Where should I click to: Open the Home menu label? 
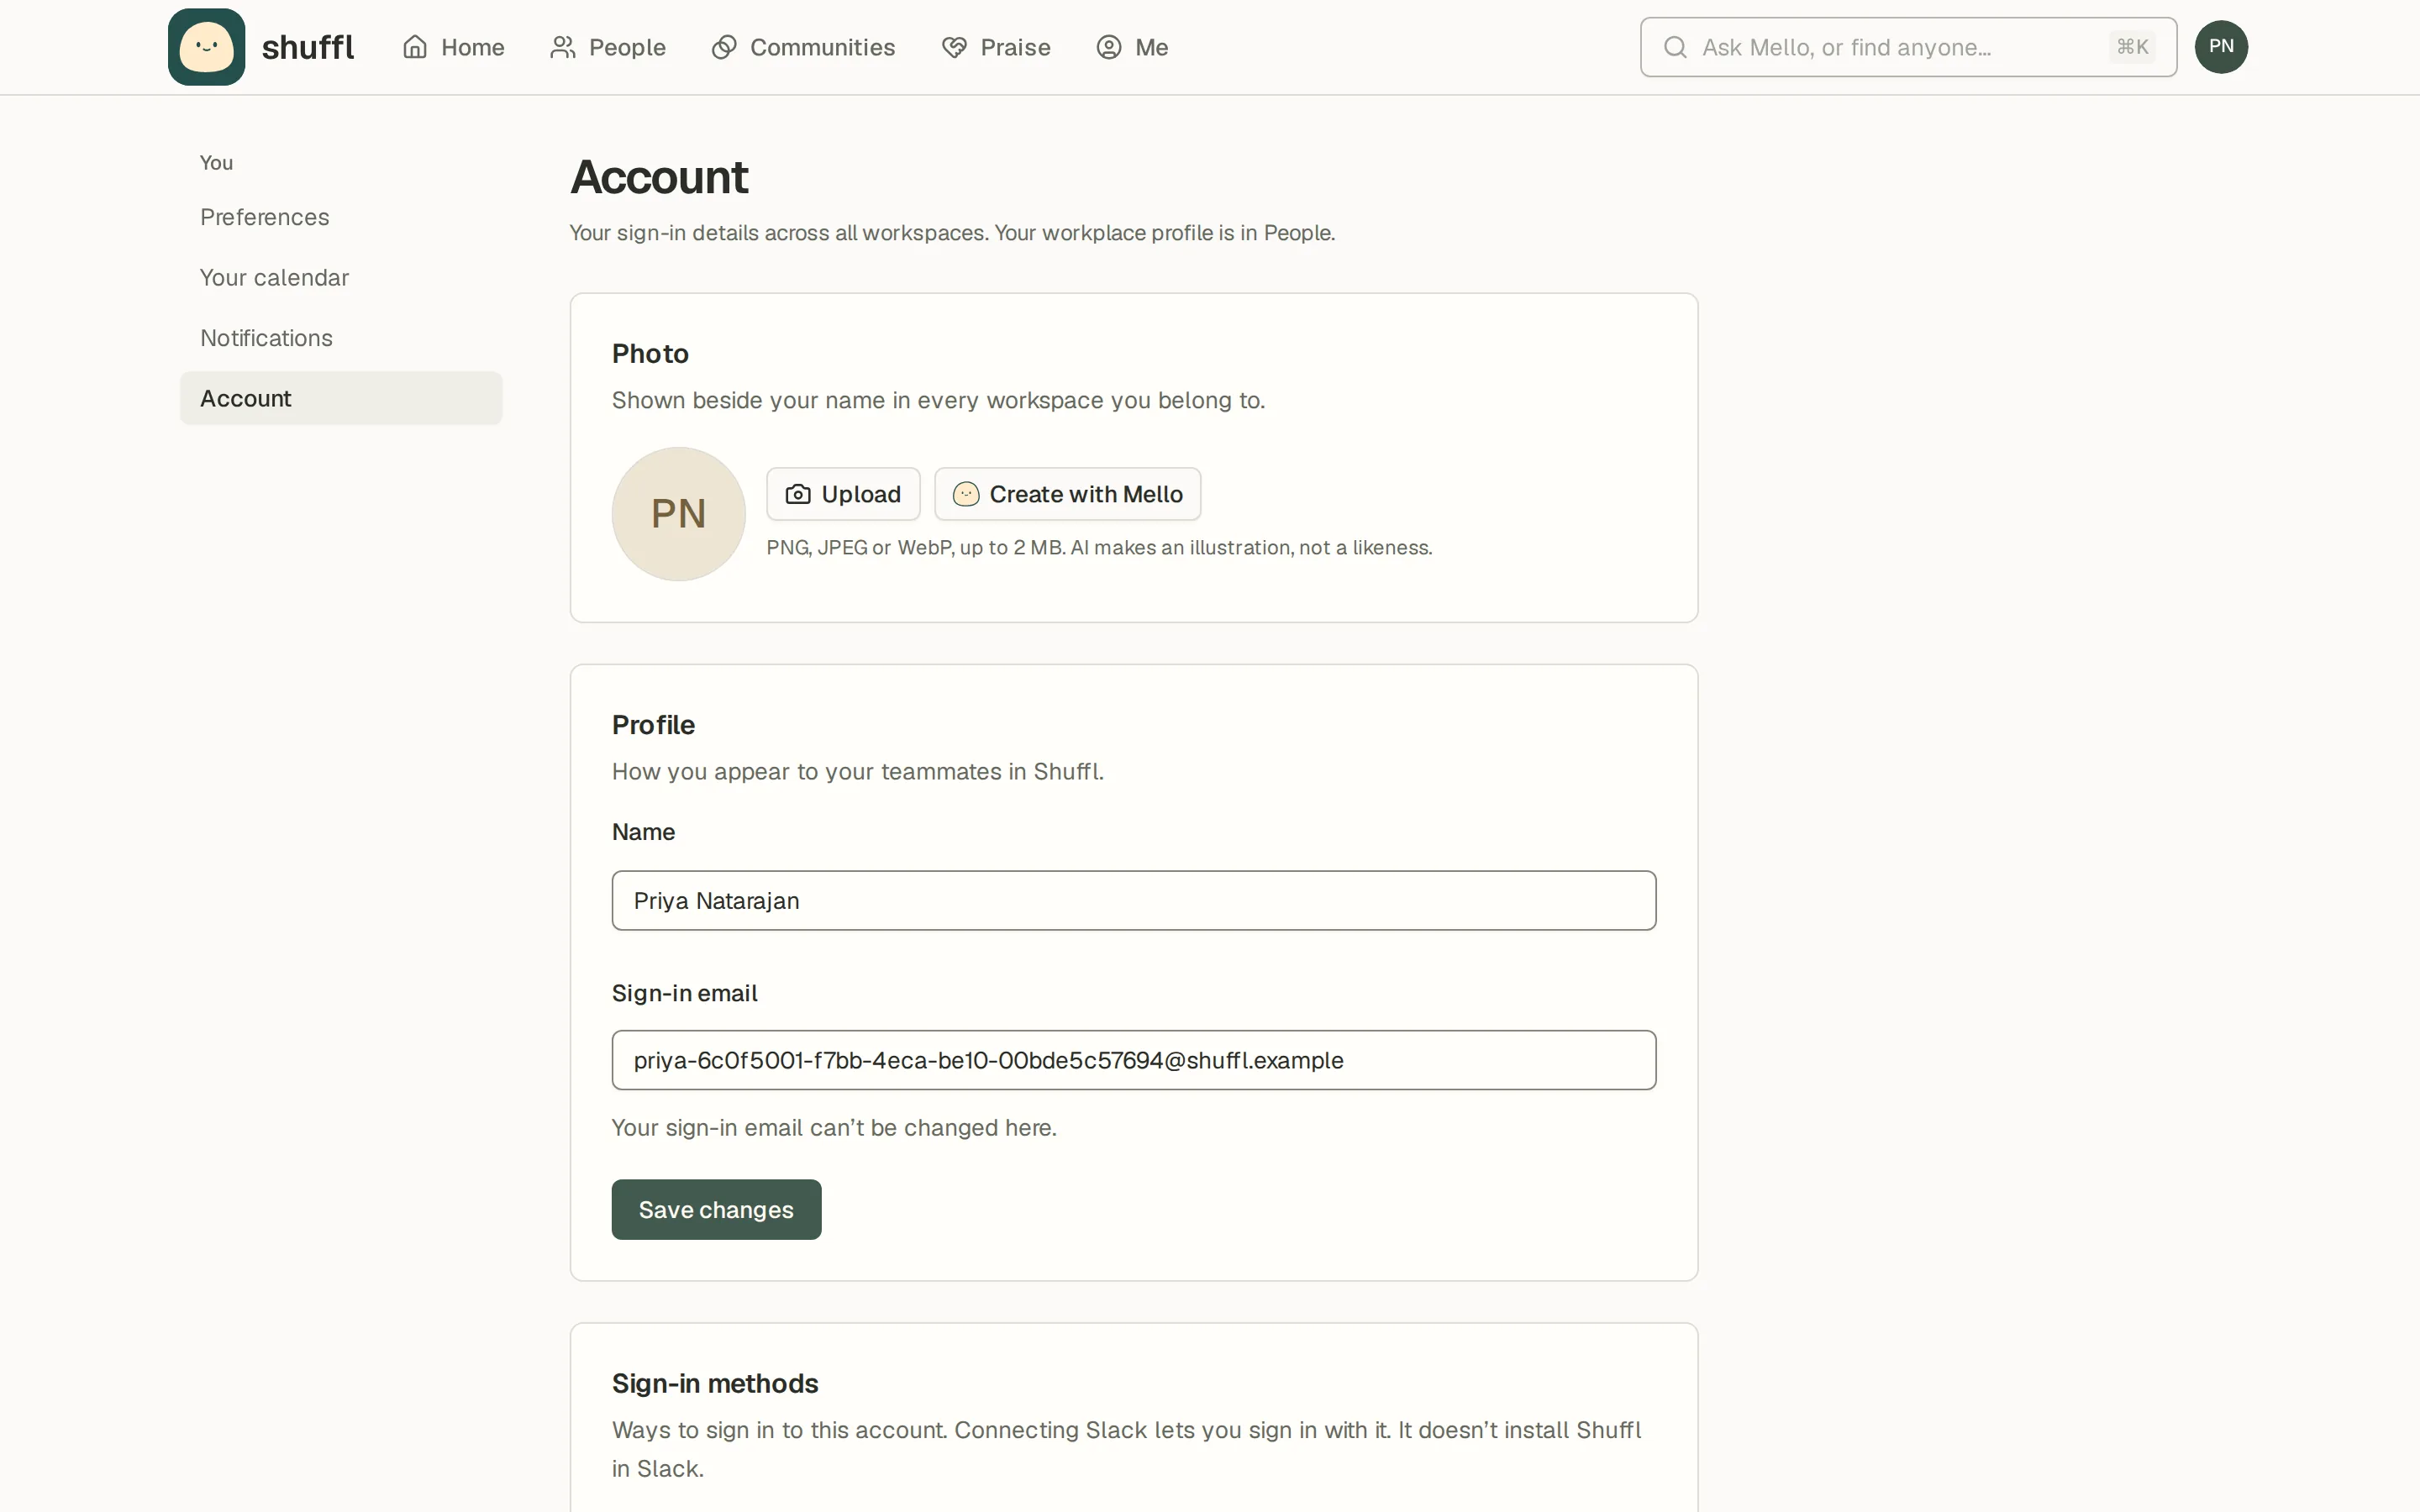[x=472, y=47]
